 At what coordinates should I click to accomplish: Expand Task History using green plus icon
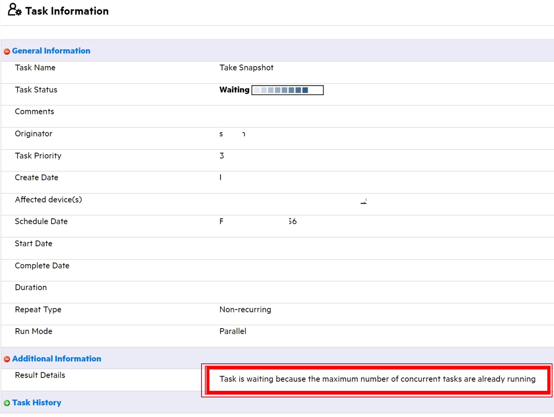coord(7,403)
